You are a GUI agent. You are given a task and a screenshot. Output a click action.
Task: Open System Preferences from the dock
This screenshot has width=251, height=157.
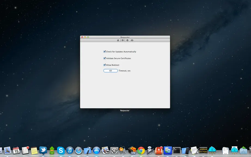(x=114, y=150)
